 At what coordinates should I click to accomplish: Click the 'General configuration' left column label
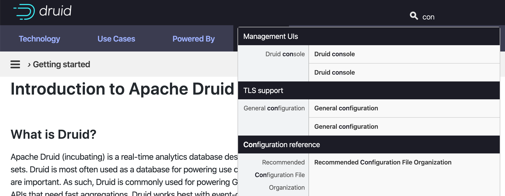pyautogui.click(x=274, y=108)
